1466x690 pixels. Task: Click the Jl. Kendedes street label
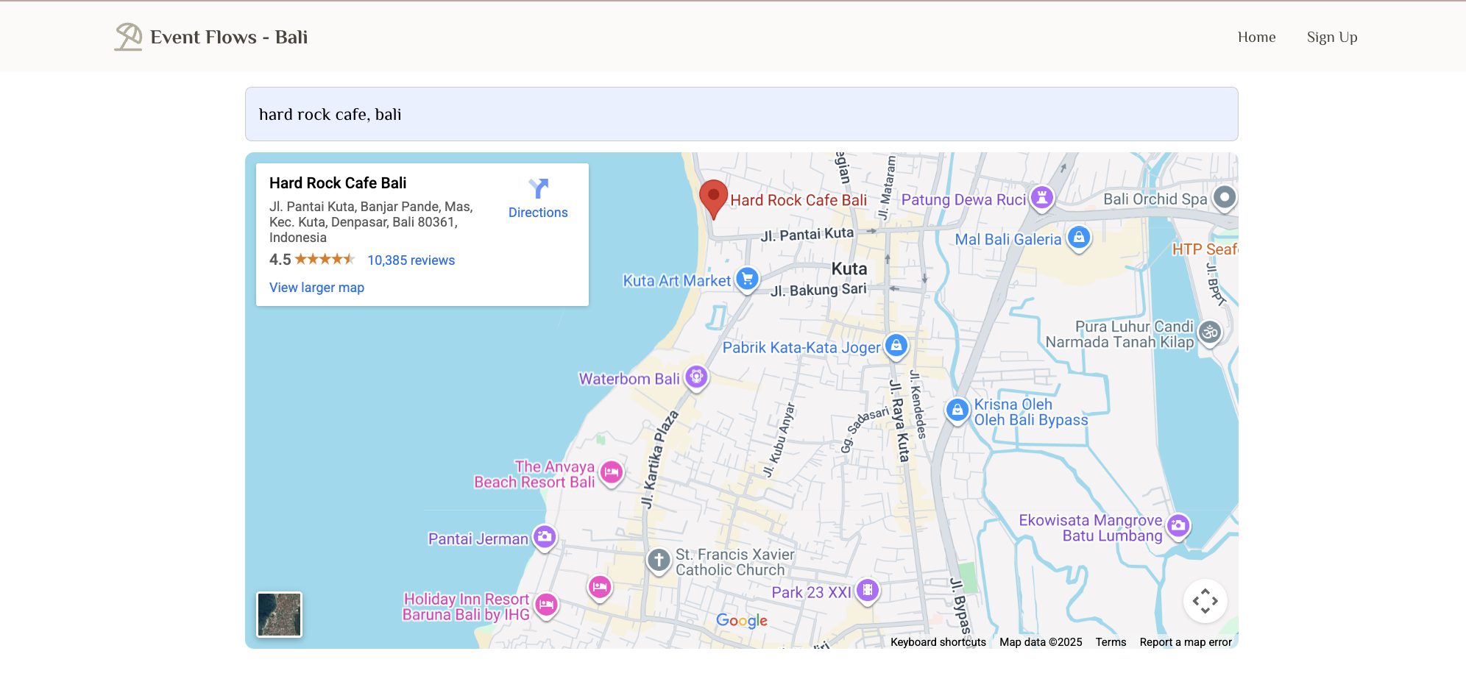click(x=918, y=405)
